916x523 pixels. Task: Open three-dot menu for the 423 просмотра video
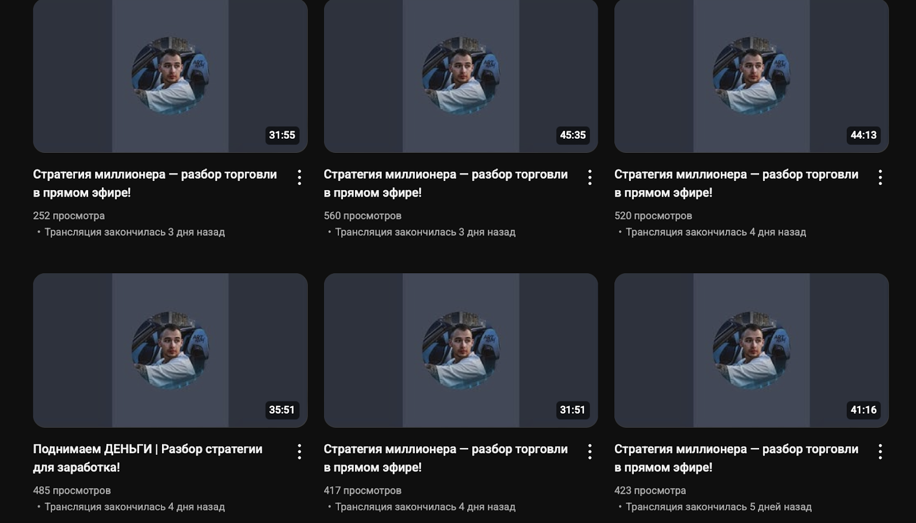pyautogui.click(x=880, y=451)
